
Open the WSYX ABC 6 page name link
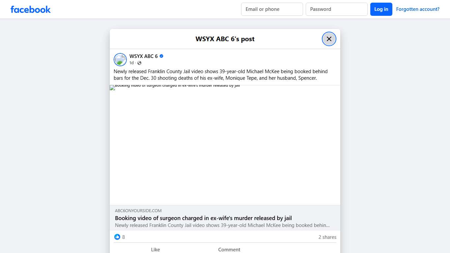click(x=144, y=56)
